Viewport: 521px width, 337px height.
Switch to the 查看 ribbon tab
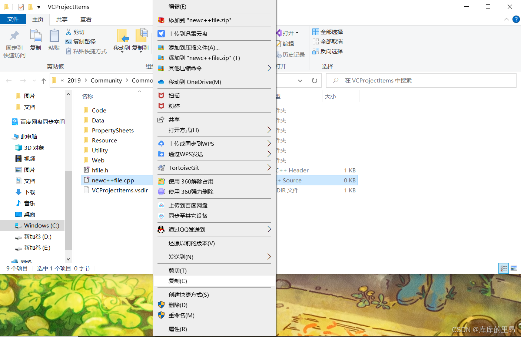click(x=86, y=19)
